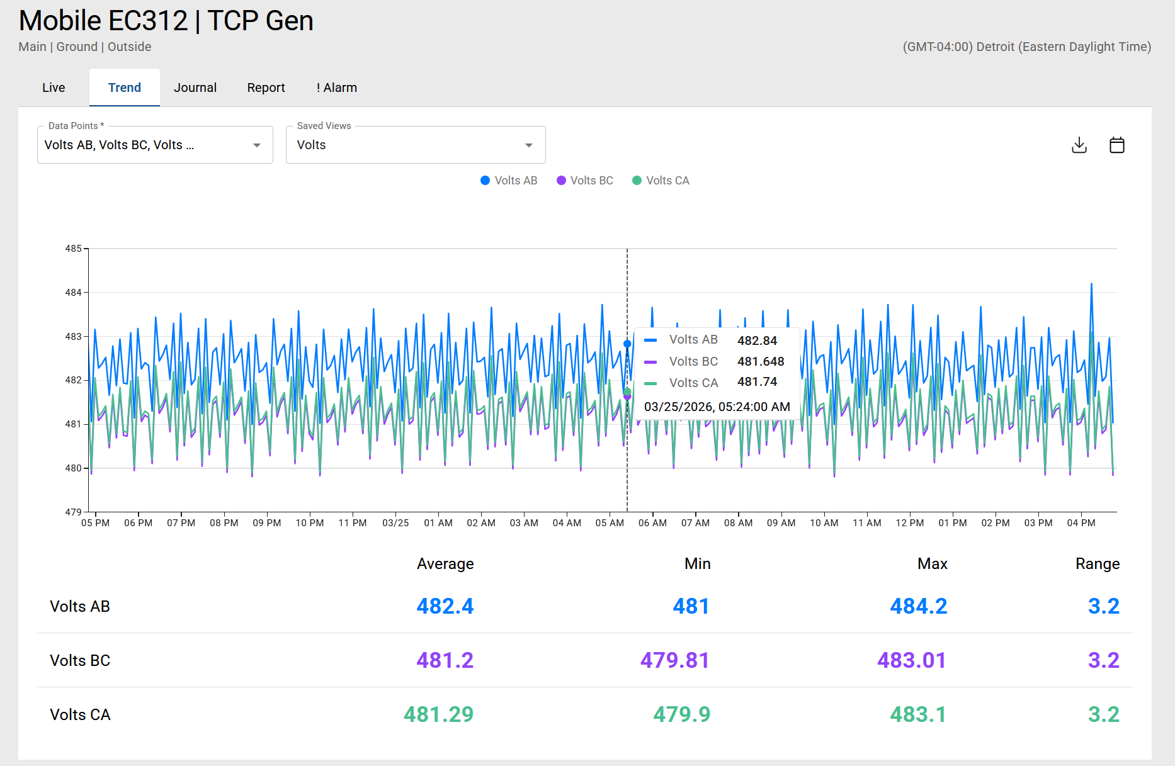Select the Trend tab
This screenshot has height=766, width=1175.
125,87
